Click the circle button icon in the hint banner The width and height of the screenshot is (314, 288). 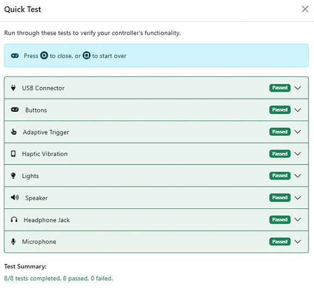pyautogui.click(x=44, y=56)
